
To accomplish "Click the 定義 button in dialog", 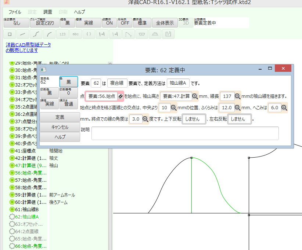I will (x=60, y=117).
